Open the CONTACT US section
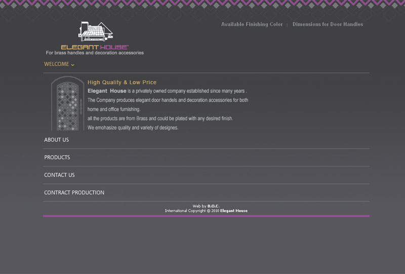405x274 pixels. tap(59, 175)
